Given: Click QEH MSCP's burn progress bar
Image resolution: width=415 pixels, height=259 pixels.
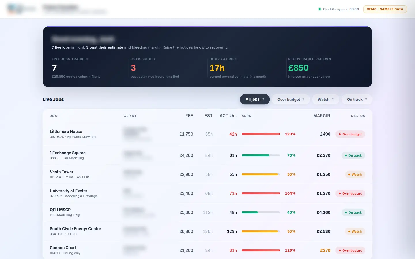Looking at the screenshot, I should 261,212.
